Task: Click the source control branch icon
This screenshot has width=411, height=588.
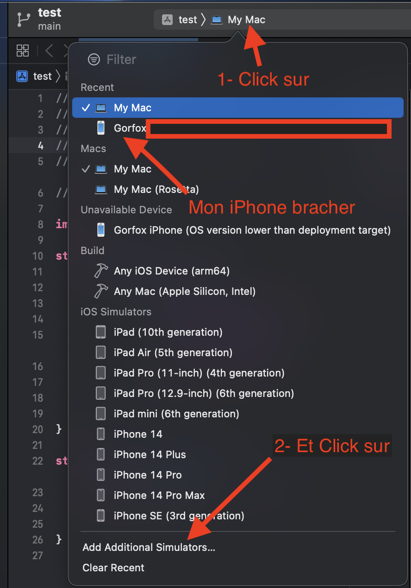Action: [x=23, y=19]
